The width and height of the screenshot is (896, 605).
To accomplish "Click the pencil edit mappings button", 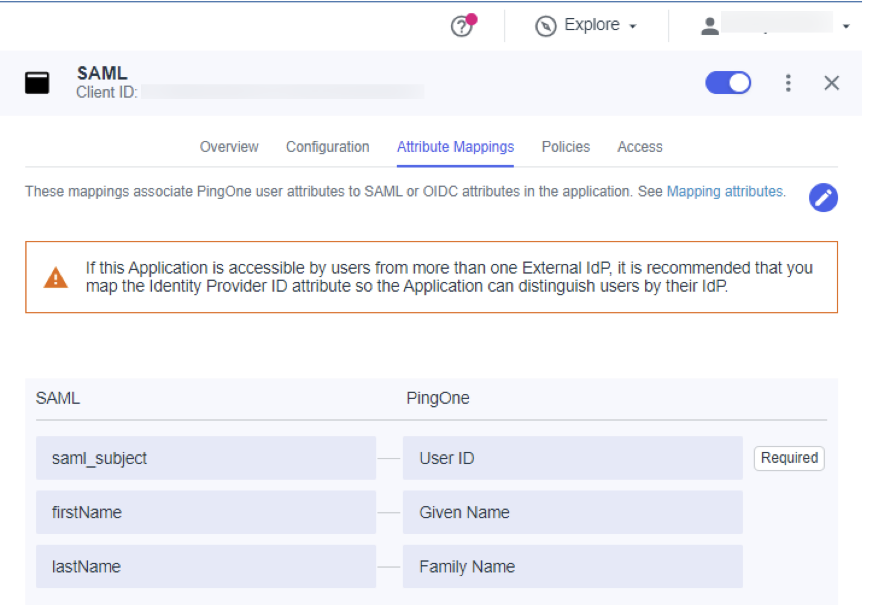I will [823, 198].
